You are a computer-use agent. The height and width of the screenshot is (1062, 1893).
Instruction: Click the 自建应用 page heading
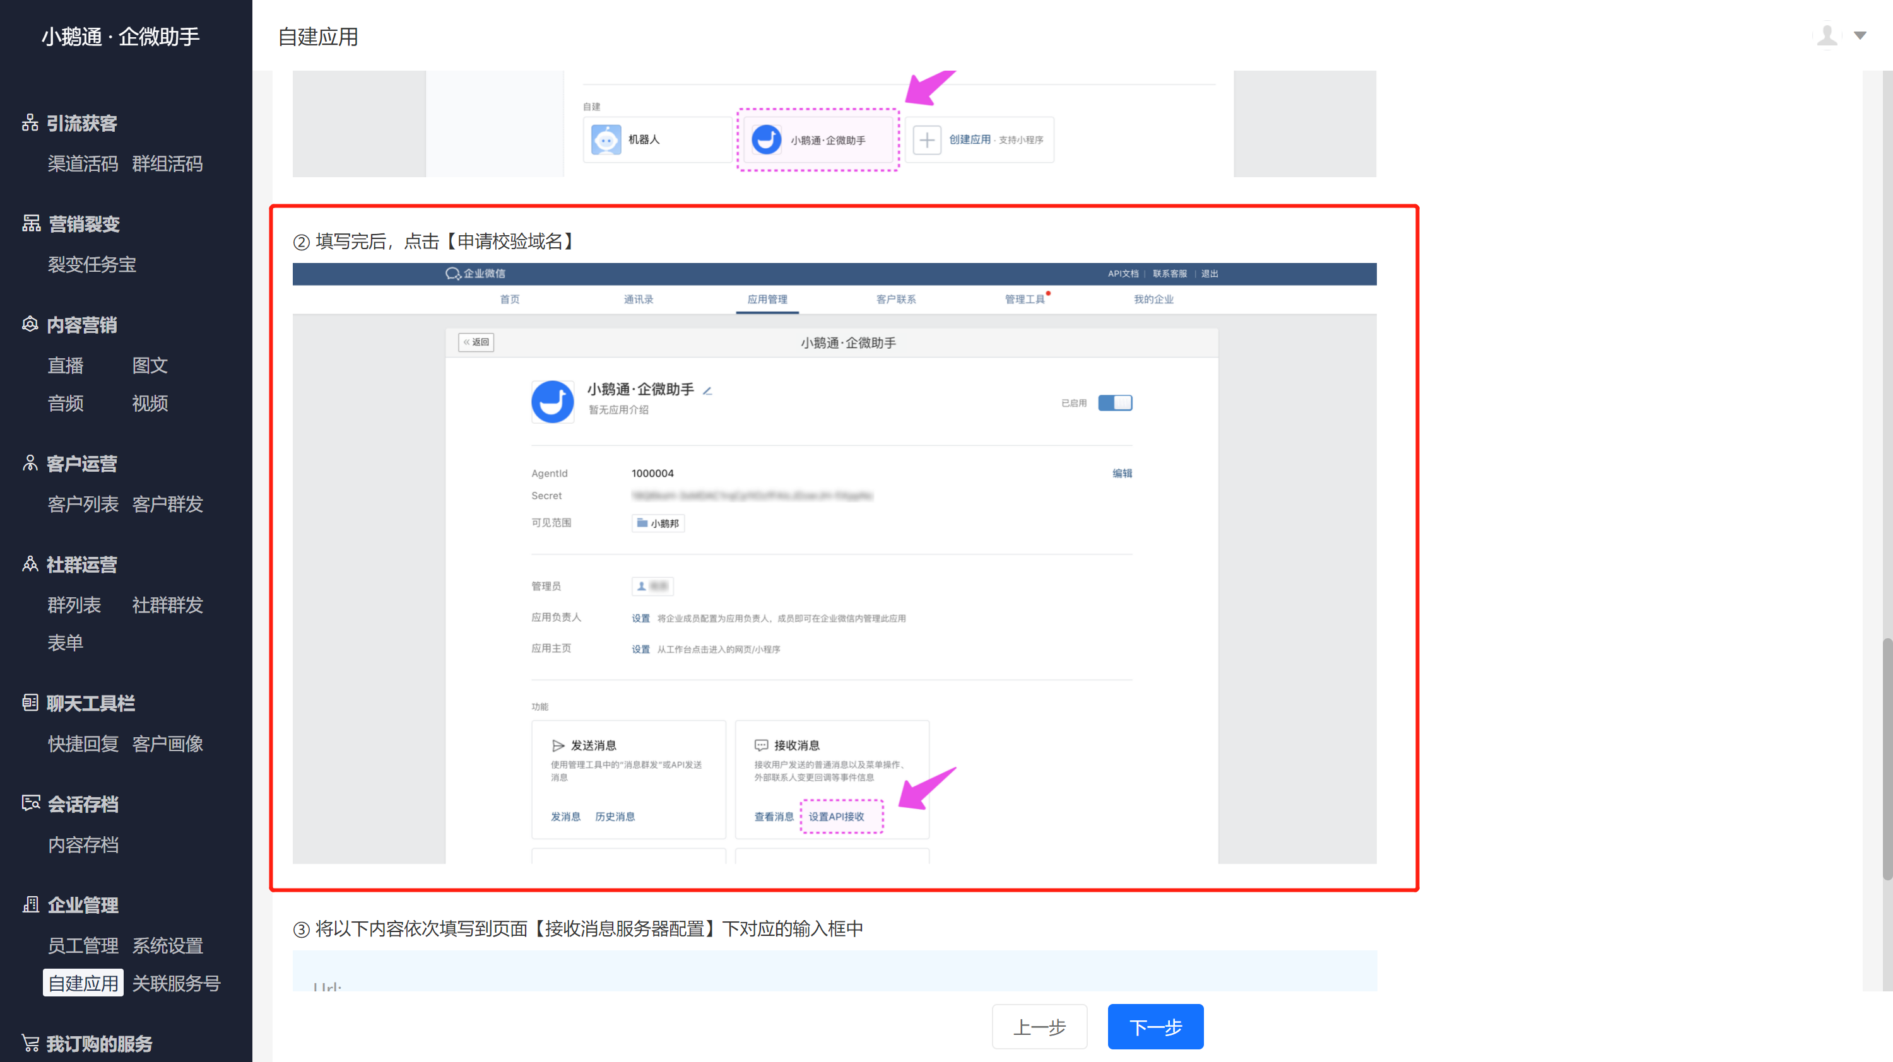317,37
